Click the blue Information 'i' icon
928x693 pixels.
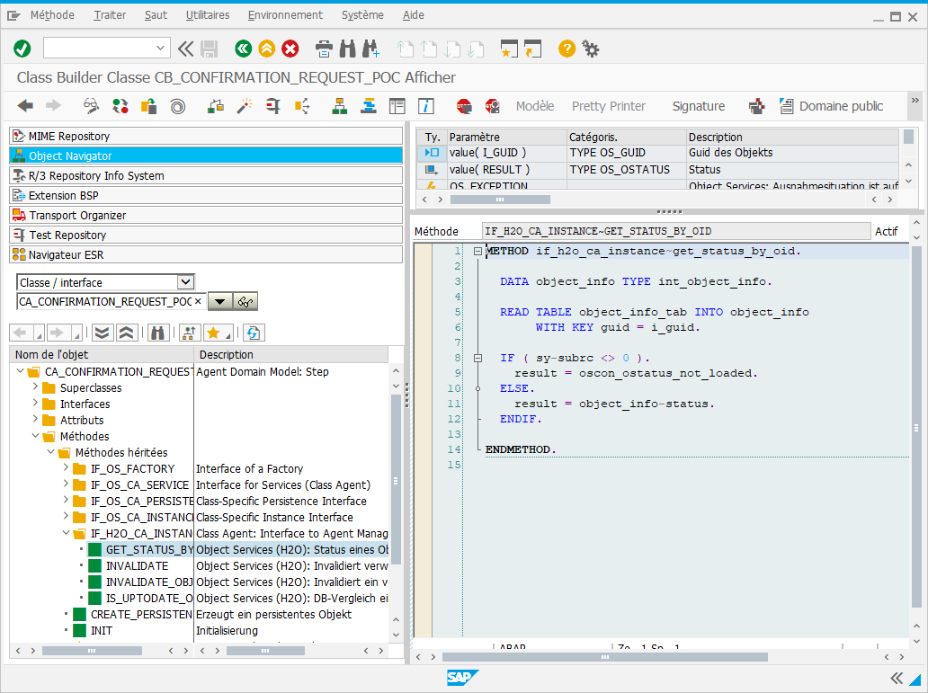pos(426,106)
